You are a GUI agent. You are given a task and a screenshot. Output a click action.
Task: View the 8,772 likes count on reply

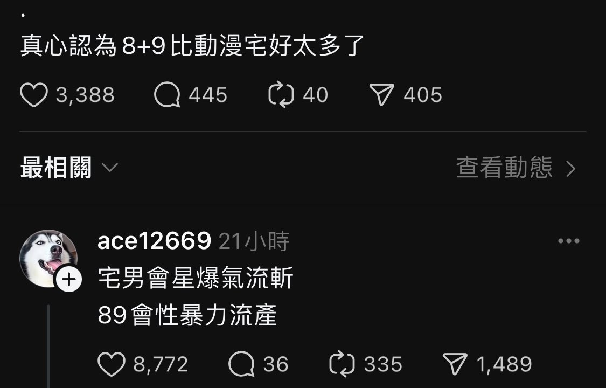pos(161,364)
